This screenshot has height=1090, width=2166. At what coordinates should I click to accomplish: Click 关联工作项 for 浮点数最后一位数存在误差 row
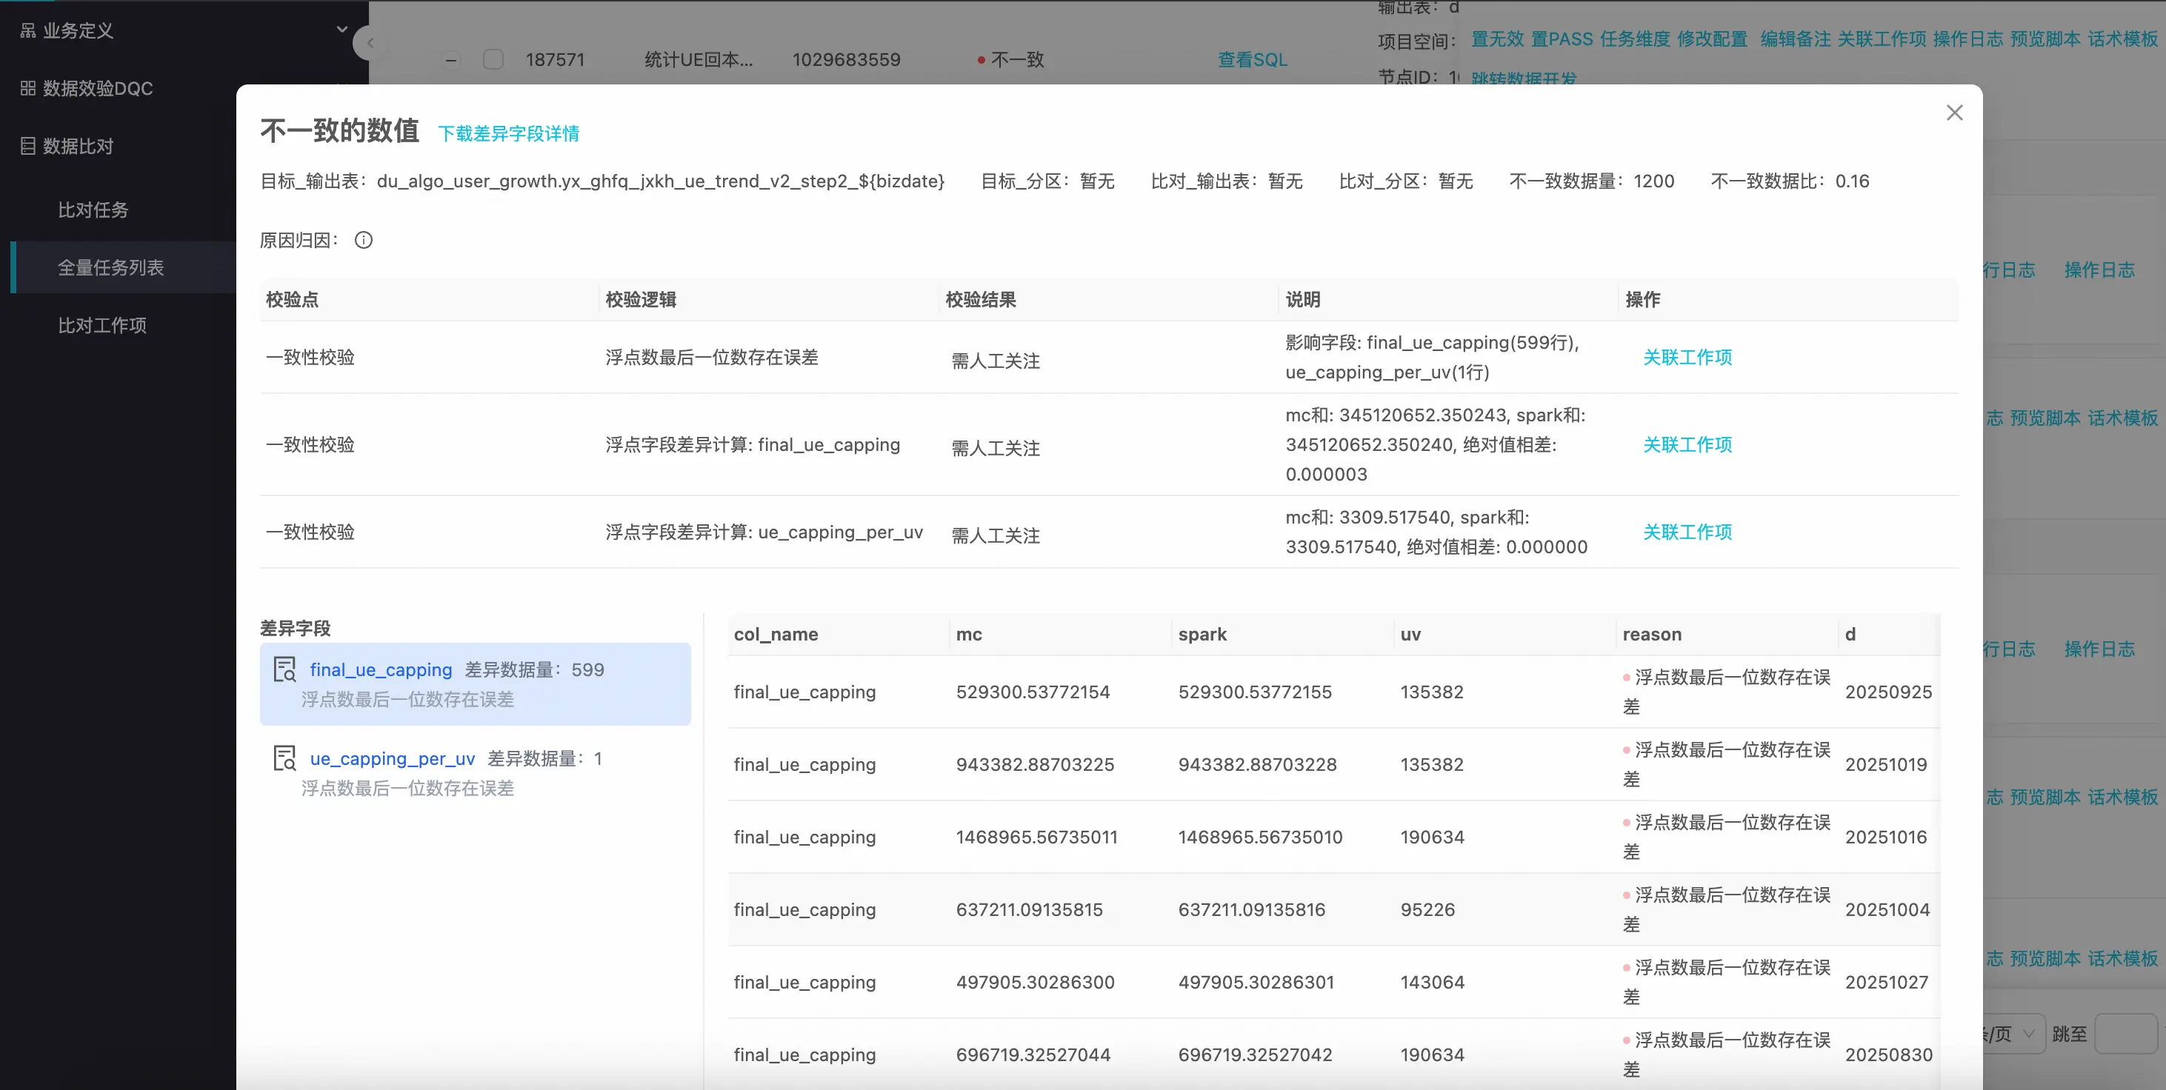coord(1687,357)
